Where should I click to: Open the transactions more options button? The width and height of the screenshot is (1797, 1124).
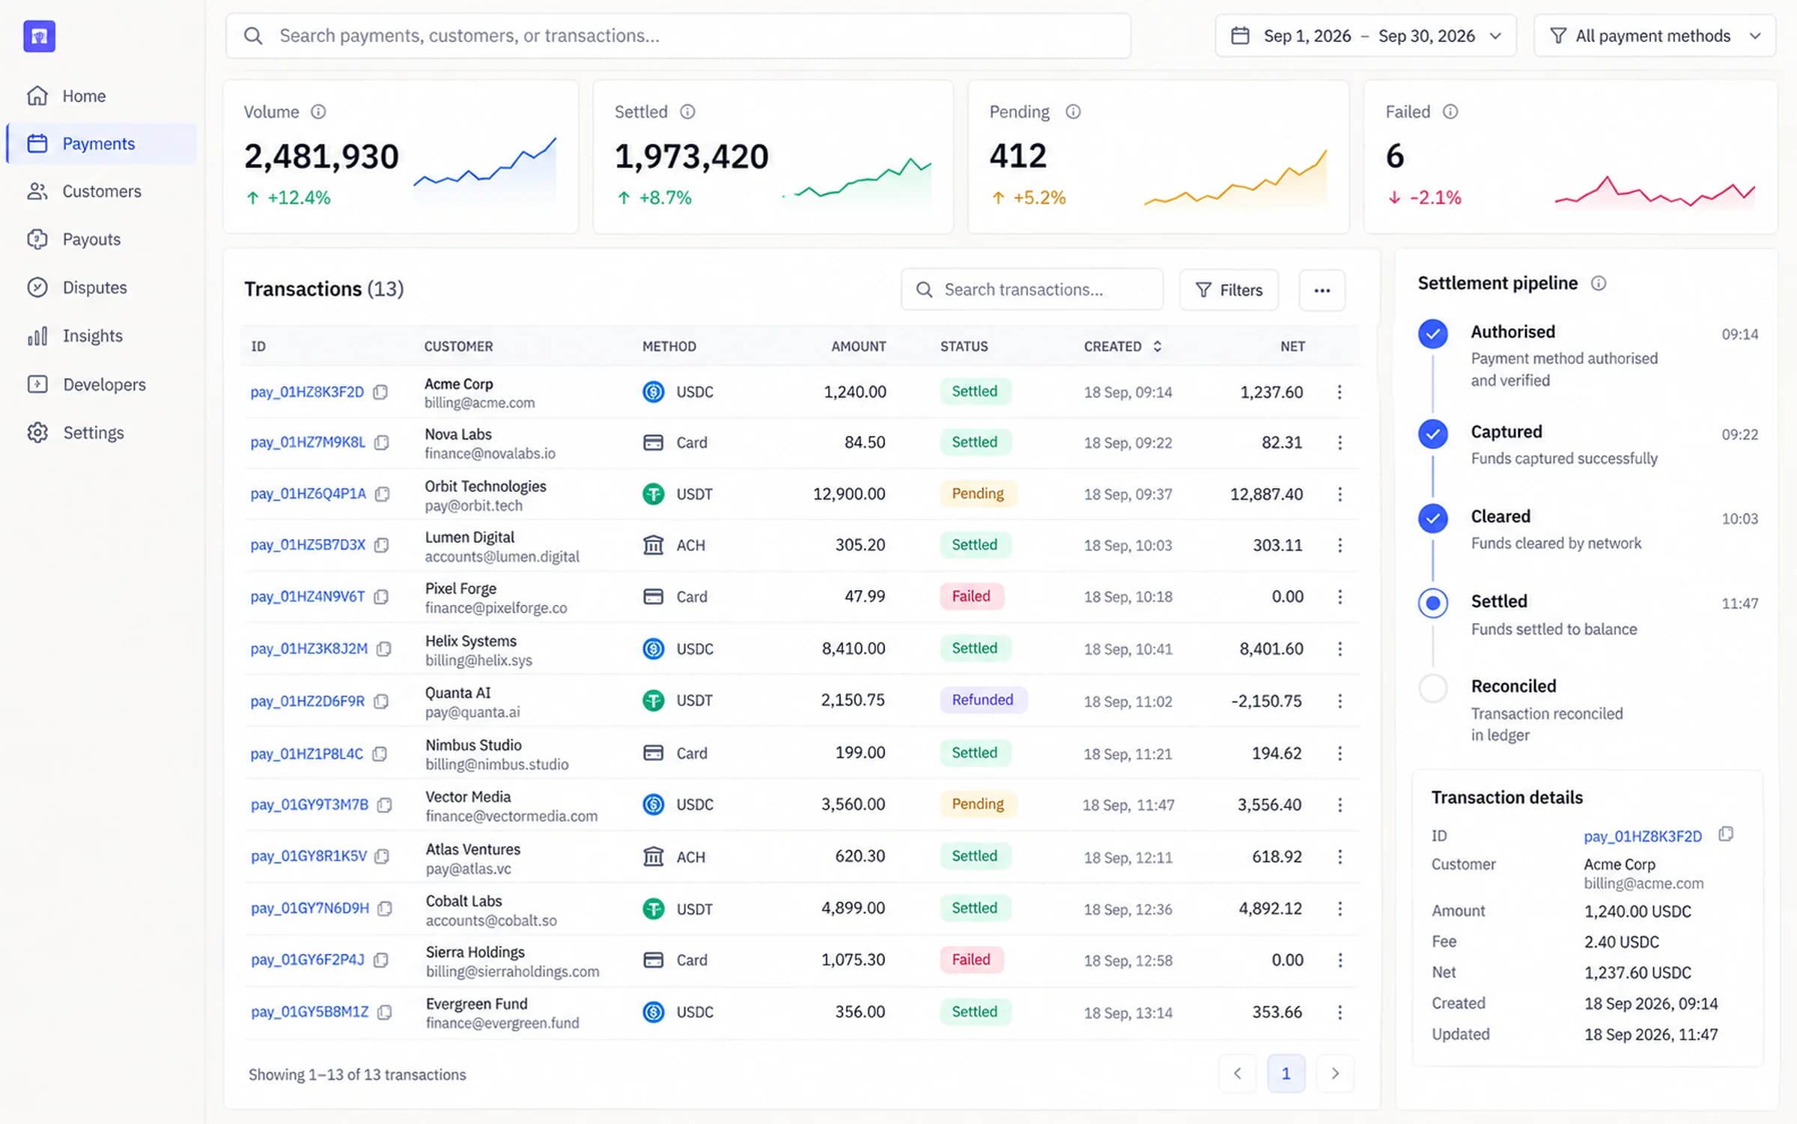click(1322, 291)
